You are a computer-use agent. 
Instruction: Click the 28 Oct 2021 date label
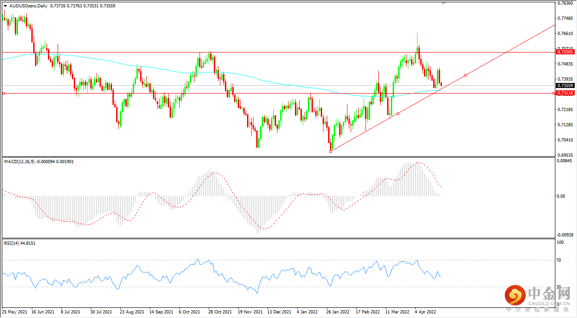(x=220, y=312)
